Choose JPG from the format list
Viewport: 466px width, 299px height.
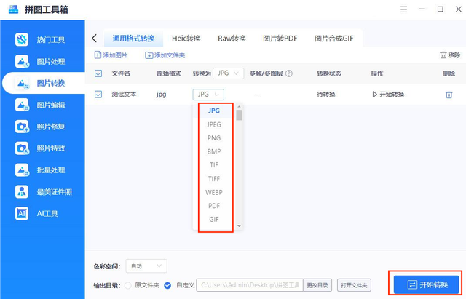click(214, 111)
